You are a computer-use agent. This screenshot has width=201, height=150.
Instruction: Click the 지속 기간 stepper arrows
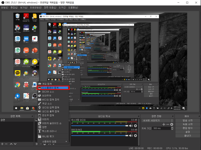pyautogui.click(x=172, y=128)
